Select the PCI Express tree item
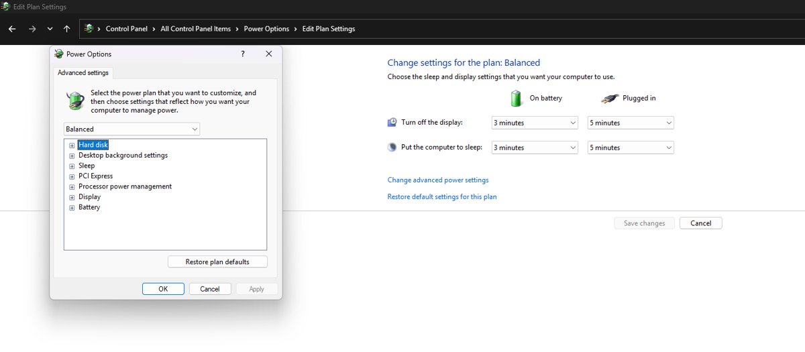This screenshot has width=805, height=352. point(95,176)
